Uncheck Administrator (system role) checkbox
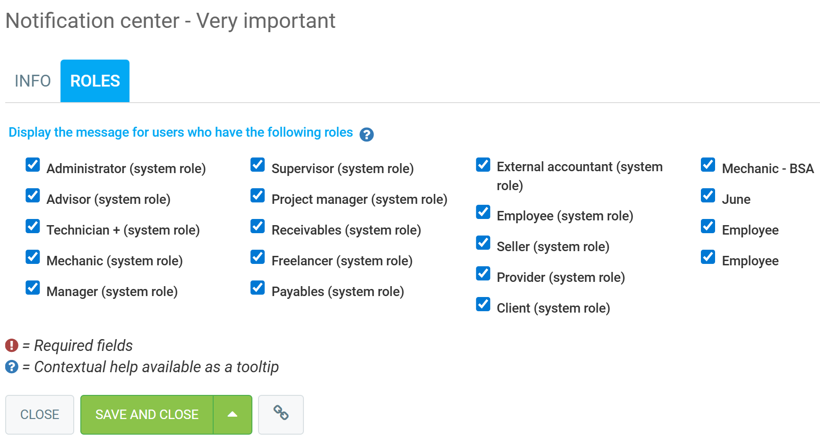Screen dimensions: 820x437 pos(33,165)
